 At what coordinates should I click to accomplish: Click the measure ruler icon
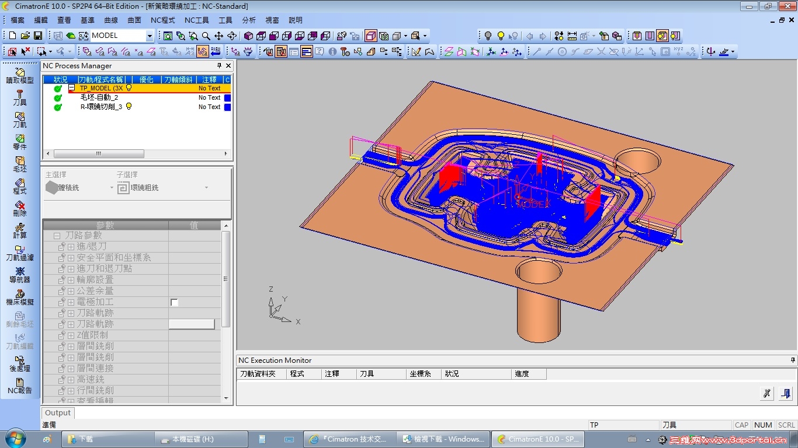click(x=572, y=36)
